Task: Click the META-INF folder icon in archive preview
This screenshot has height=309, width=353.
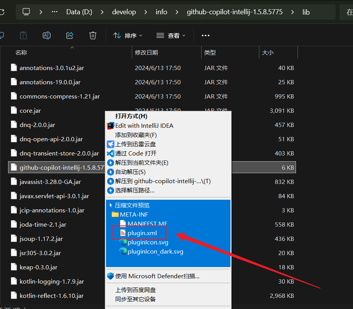Action: tap(115, 214)
